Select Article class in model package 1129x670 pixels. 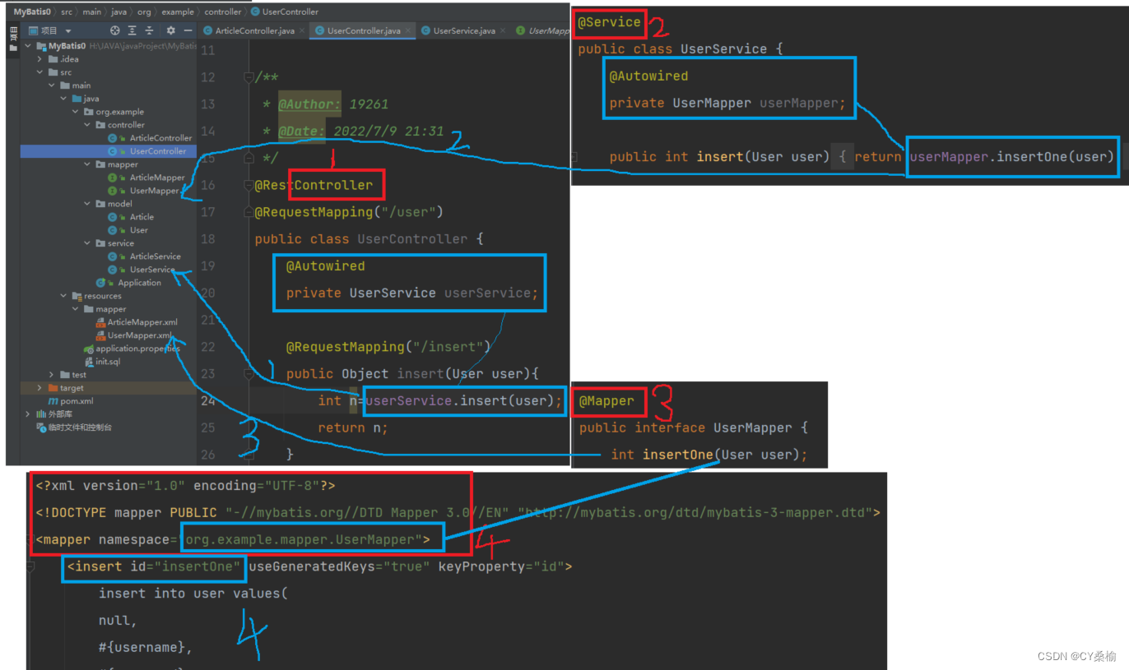[x=142, y=217]
